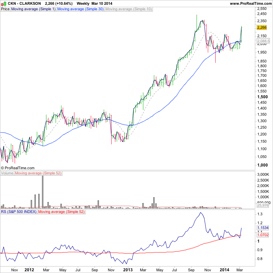
Task: Click the 2,088.5 moving average value tag
Action: pos(263,41)
